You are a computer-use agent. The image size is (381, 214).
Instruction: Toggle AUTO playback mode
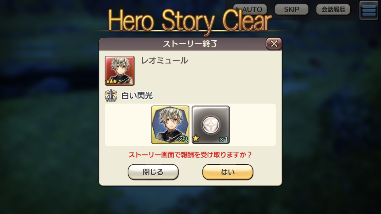point(250,10)
